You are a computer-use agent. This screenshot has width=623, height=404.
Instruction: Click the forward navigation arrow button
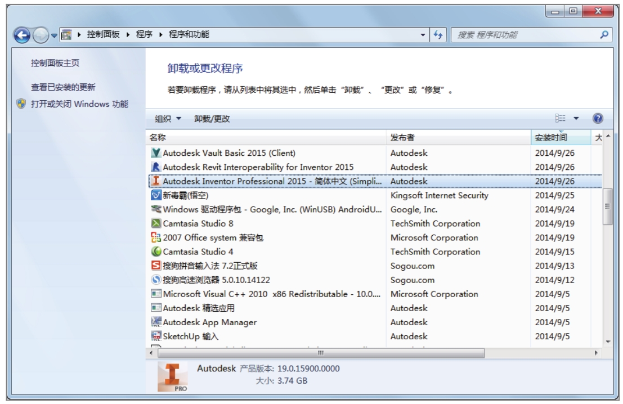click(40, 35)
